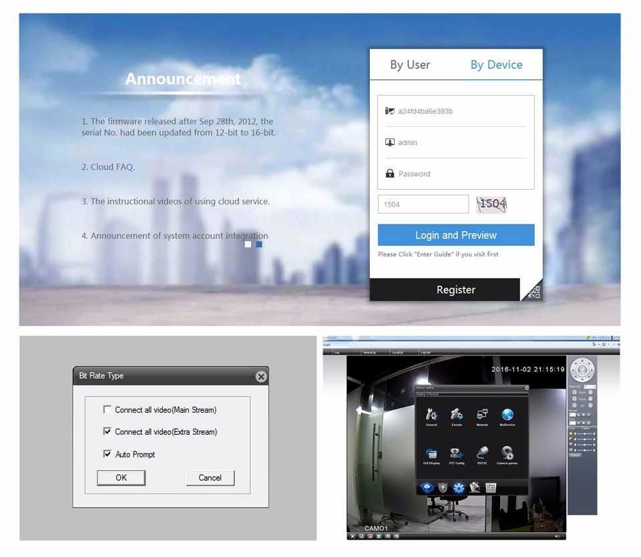Viewport: 641px width, 557px height.
Task: Click OK in Bit Rate Type dialog
Action: [x=121, y=478]
